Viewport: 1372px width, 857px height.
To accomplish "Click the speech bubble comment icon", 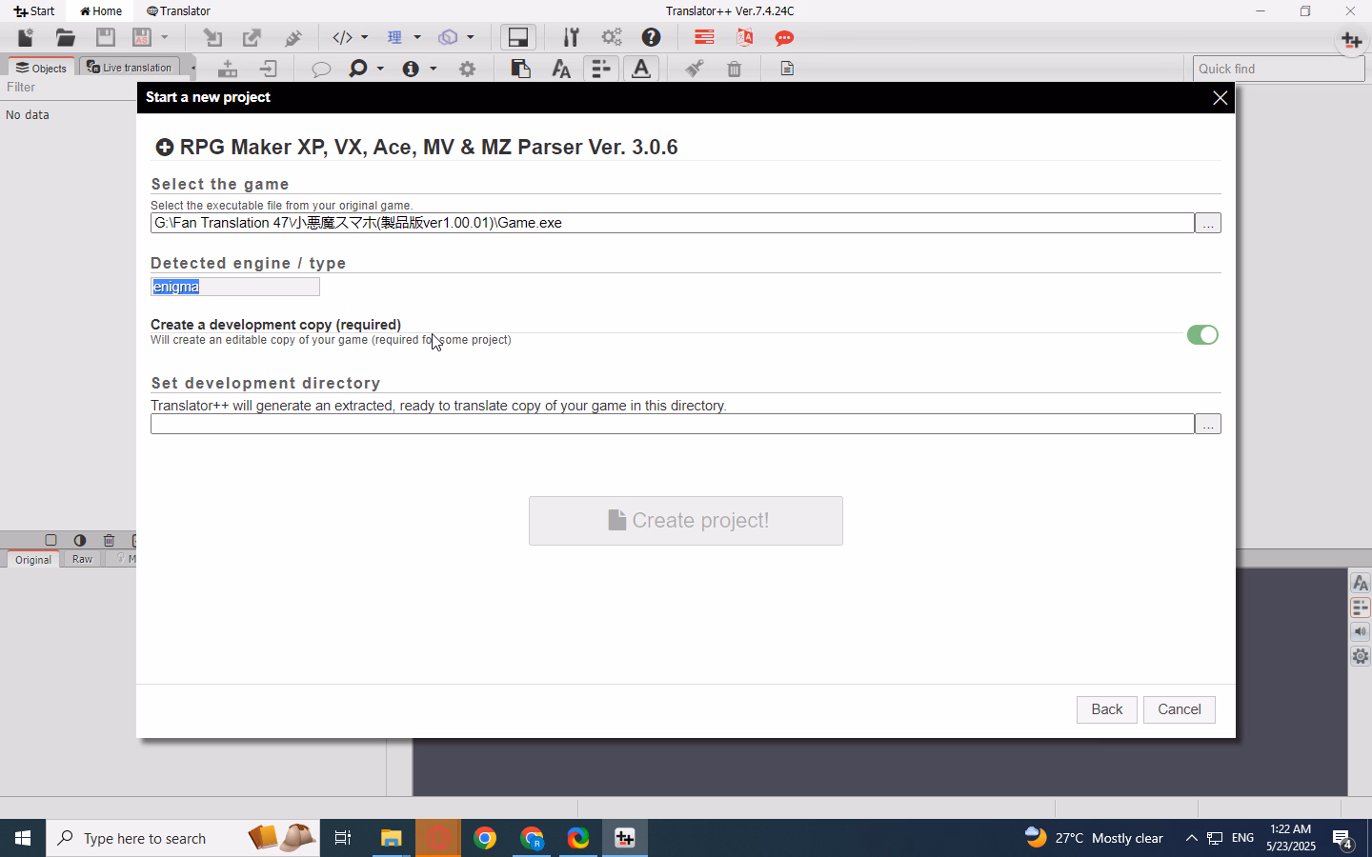I will coord(321,69).
